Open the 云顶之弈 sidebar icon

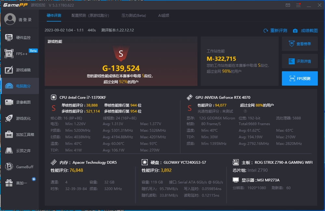point(9,151)
